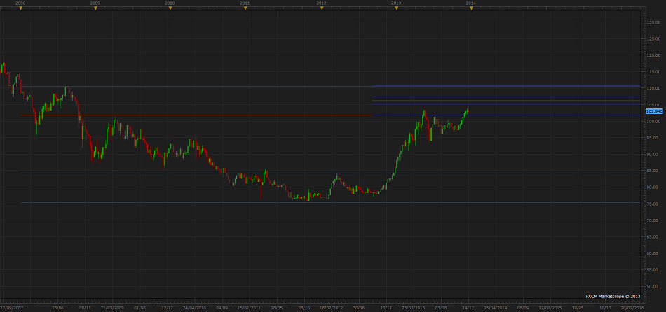The width and height of the screenshot is (666, 312).
Task: Click the 130.00 price axis label
Action: 653,22
